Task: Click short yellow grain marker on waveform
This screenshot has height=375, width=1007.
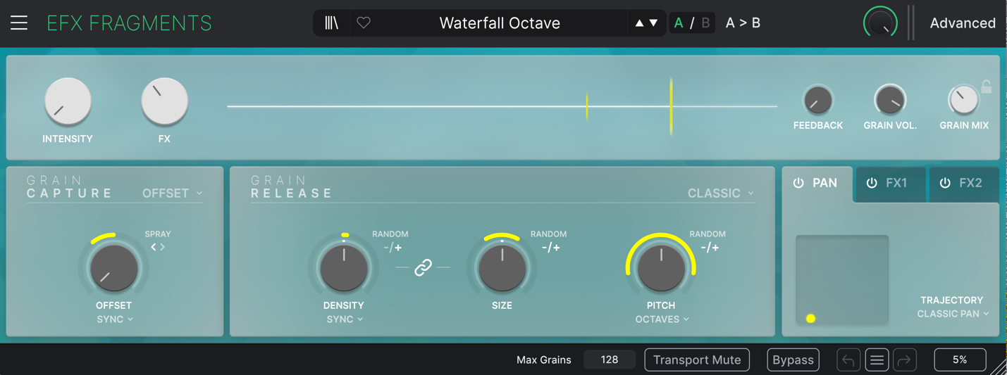Action: coord(586,106)
